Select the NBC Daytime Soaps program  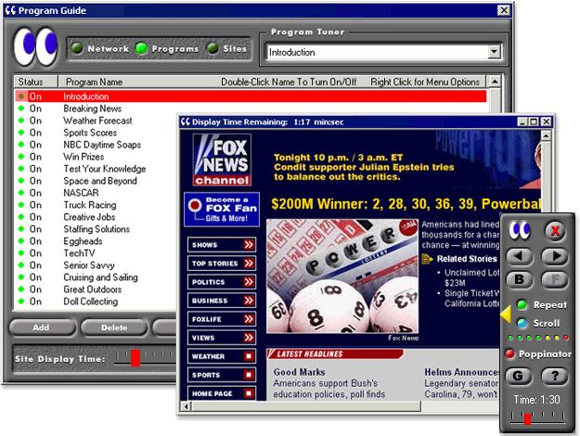(102, 145)
